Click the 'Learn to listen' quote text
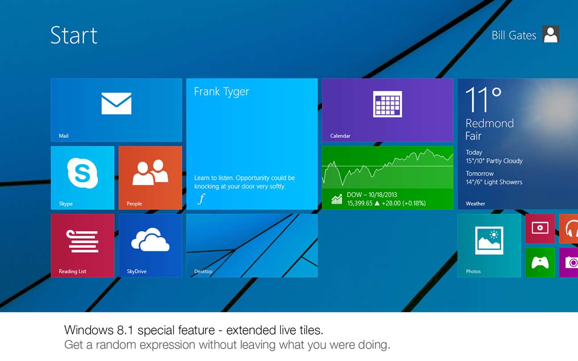578x361 pixels. pos(244,182)
